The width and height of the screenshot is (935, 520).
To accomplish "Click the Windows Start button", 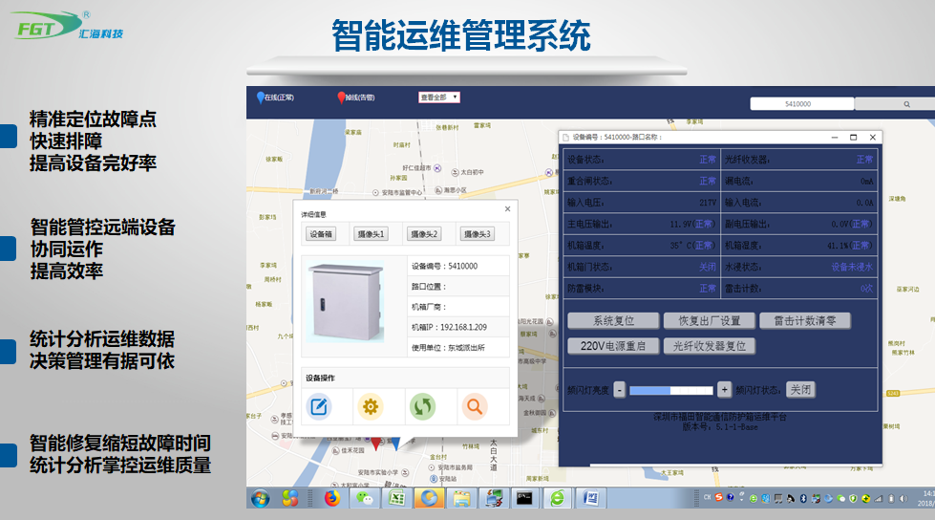I will click(x=260, y=498).
